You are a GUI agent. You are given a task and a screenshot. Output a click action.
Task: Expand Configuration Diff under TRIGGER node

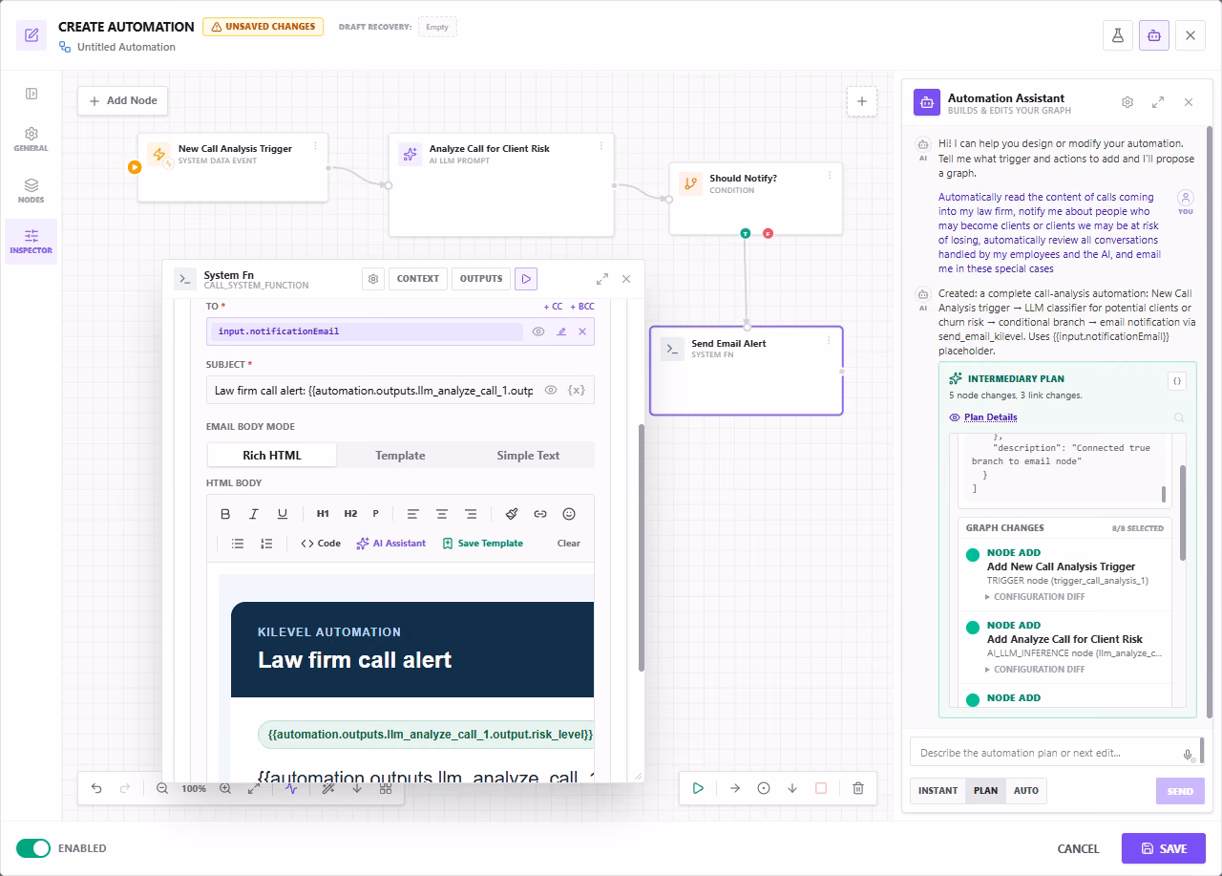point(1035,597)
